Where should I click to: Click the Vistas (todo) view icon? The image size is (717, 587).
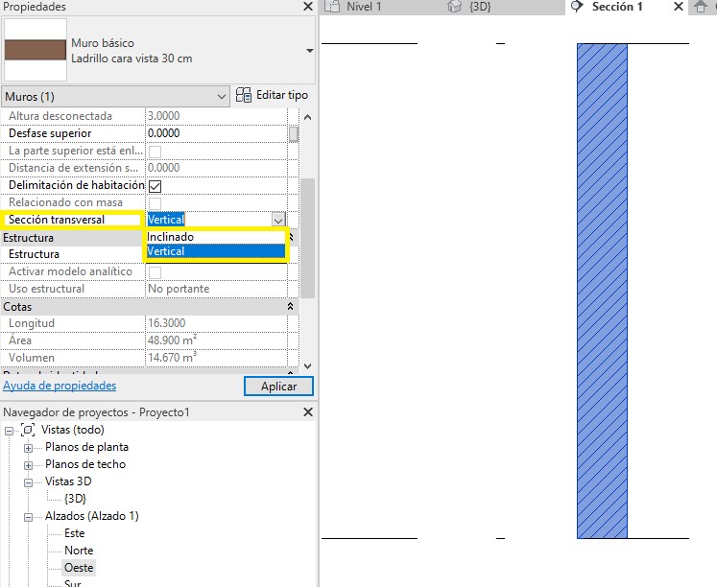pyautogui.click(x=28, y=430)
